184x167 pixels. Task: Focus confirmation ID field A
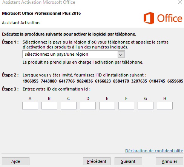click(x=30, y=106)
